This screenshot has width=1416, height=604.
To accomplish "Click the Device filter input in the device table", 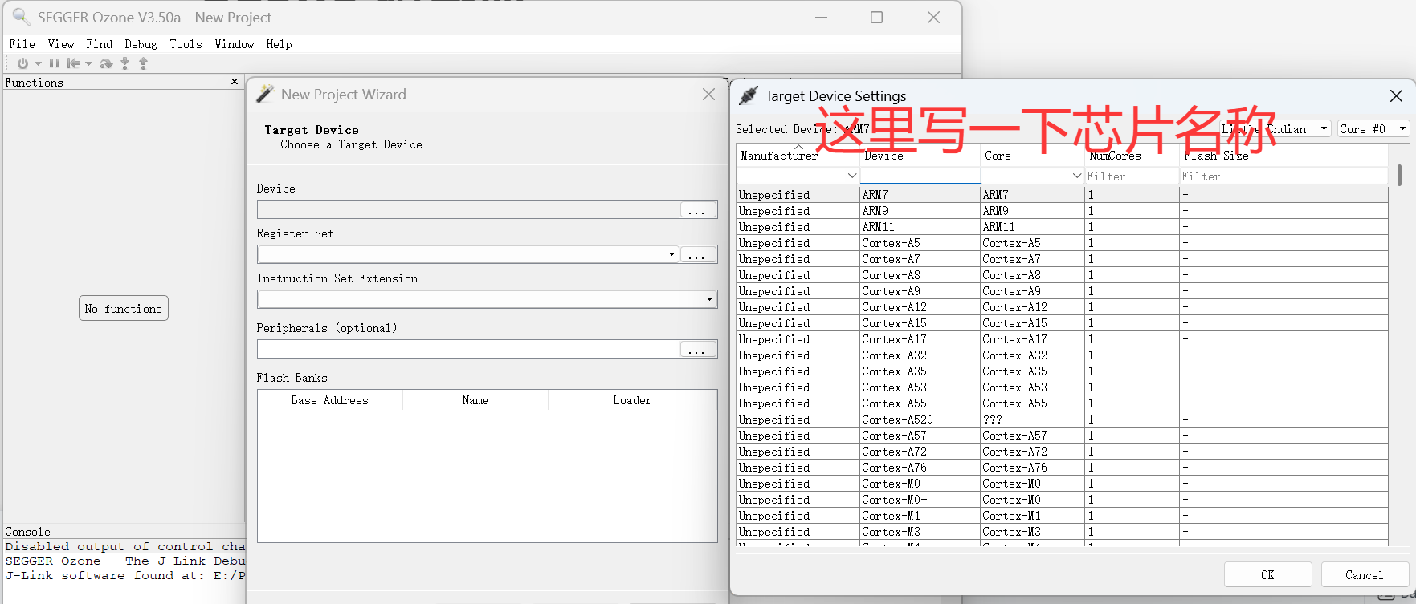I will [x=920, y=176].
